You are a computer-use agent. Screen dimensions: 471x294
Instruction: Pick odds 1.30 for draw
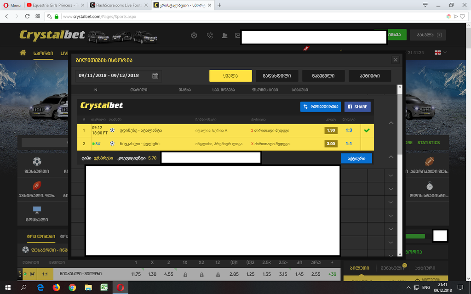tap(152, 274)
